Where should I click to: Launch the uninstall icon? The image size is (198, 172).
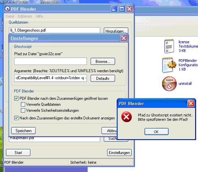(x=169, y=83)
